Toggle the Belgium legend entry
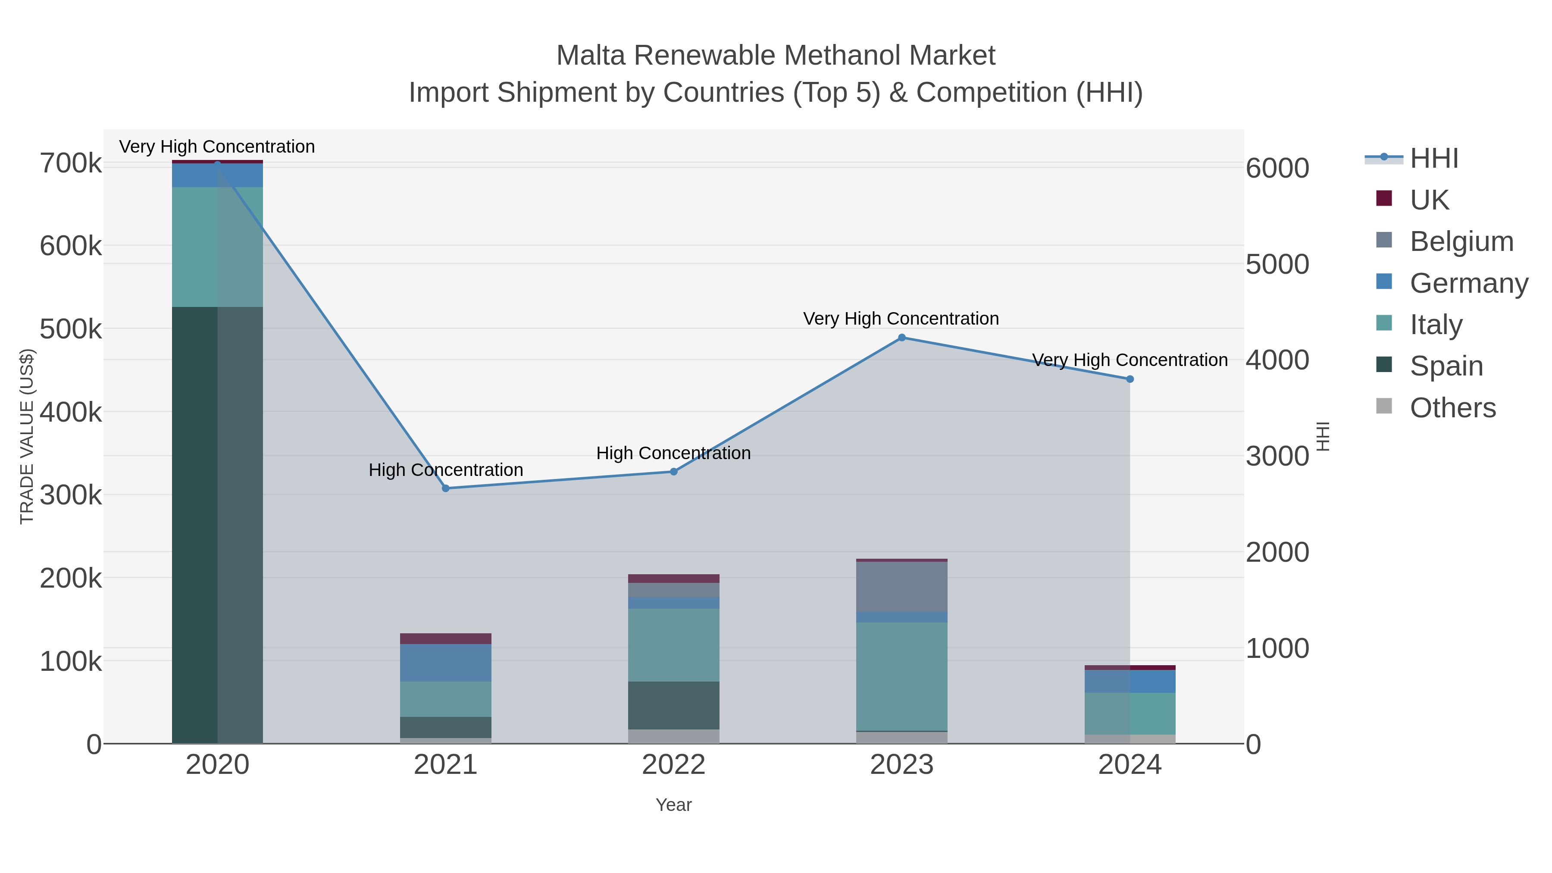This screenshot has height=873, width=1552. (1445, 241)
